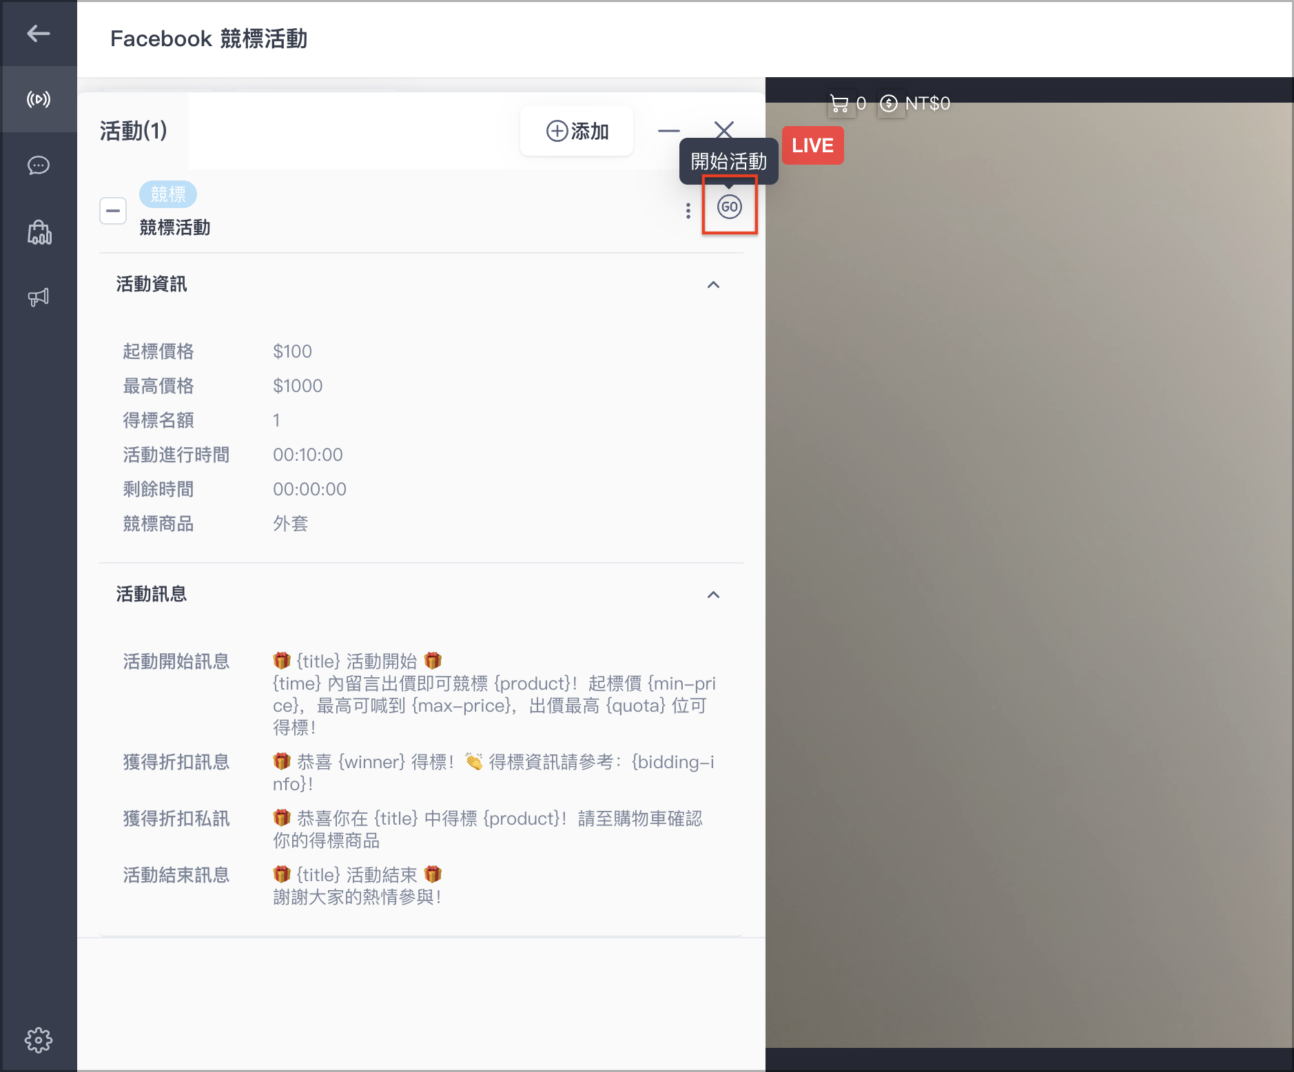
Task: Start the activity with the GO icon
Action: click(729, 207)
